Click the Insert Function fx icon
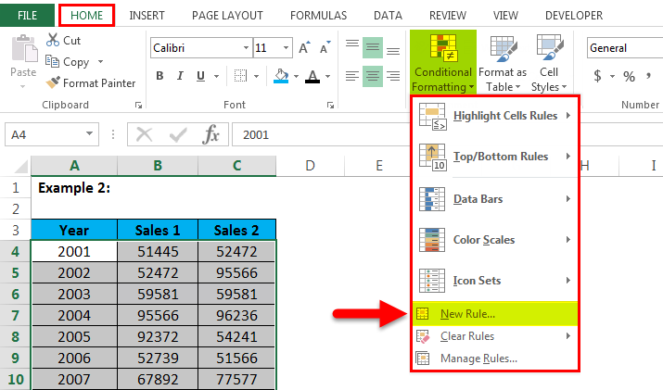 (x=210, y=135)
